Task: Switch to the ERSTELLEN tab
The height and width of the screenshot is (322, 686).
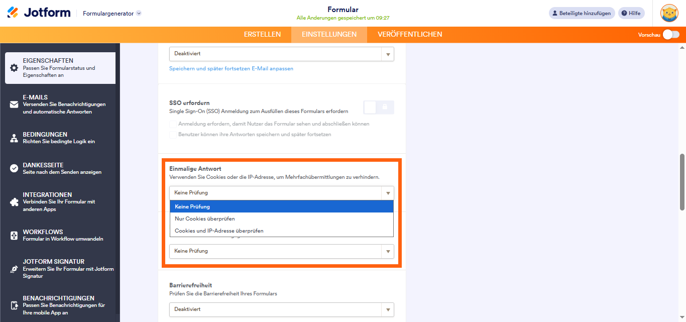Action: click(x=262, y=35)
